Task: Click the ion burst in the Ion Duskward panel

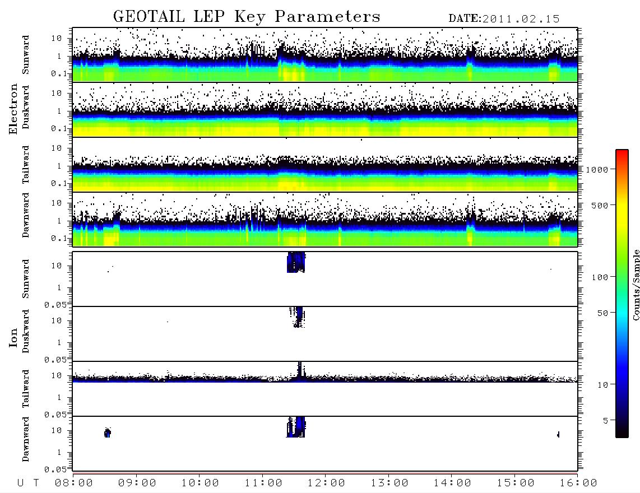Action: pyautogui.click(x=298, y=317)
